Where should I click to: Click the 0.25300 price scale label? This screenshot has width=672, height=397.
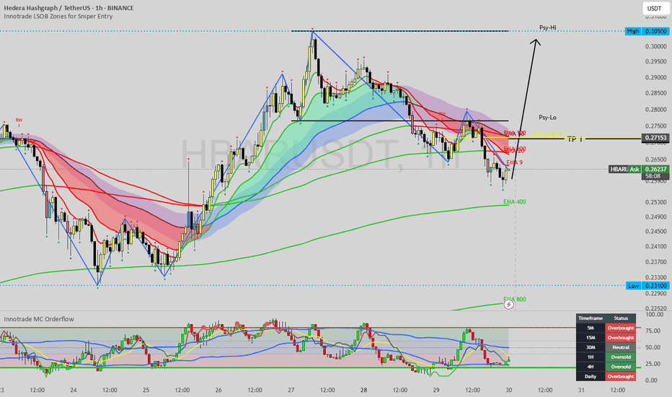point(655,201)
